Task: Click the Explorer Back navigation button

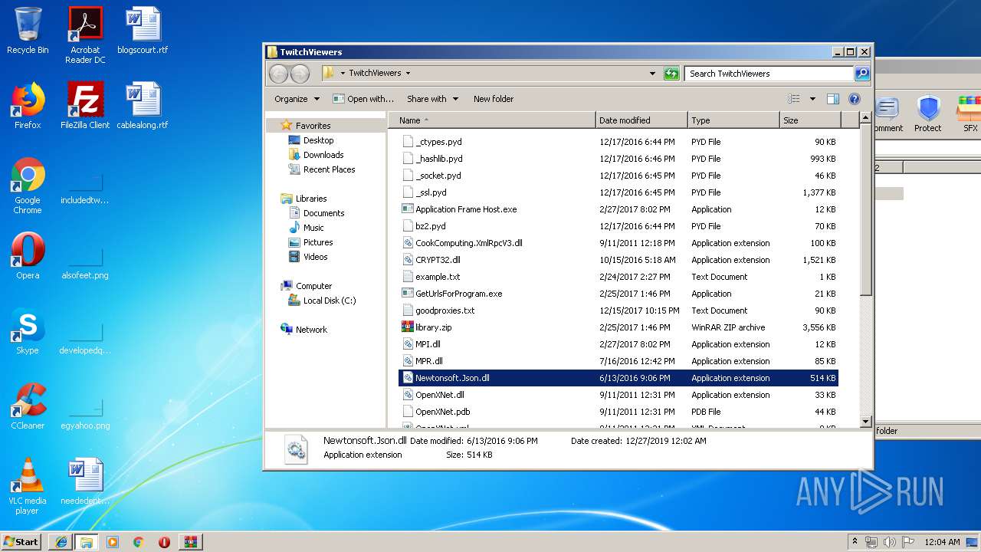Action: point(278,74)
